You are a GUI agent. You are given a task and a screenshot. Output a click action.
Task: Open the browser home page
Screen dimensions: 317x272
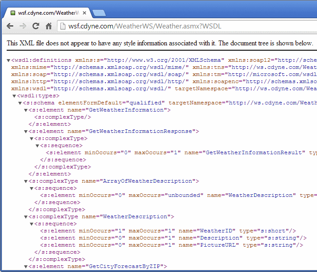click(x=48, y=26)
